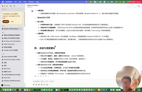Open the Gemini 3.5 Flash model selector
The height and width of the screenshot is (92, 142).
click(33, 5)
